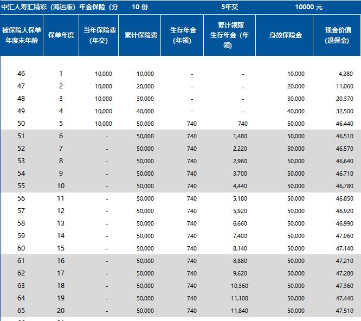
Task: Click the cash value cell 4,280
Action: [344, 74]
